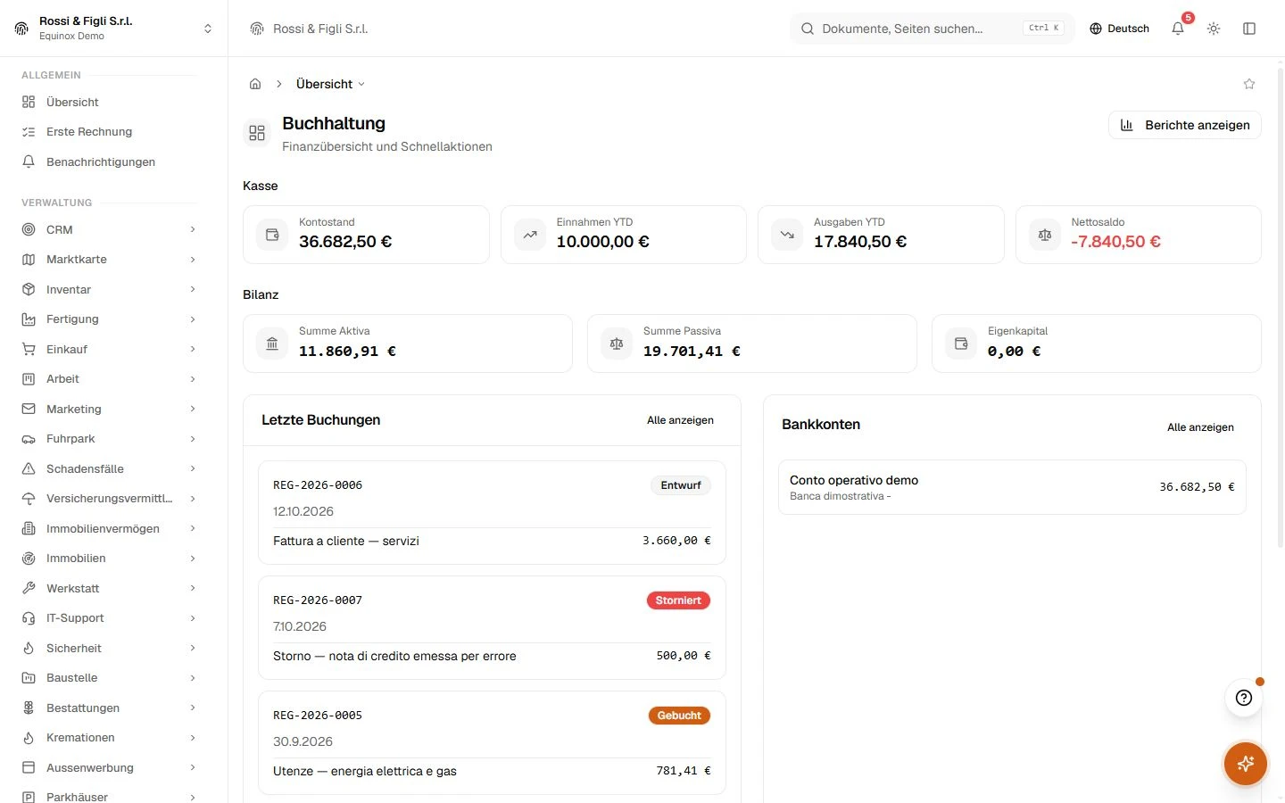Screen dimensions: 1285x803
Task: Select Fuhrpark vehicle icon in sidebar
Action: (x=29, y=439)
